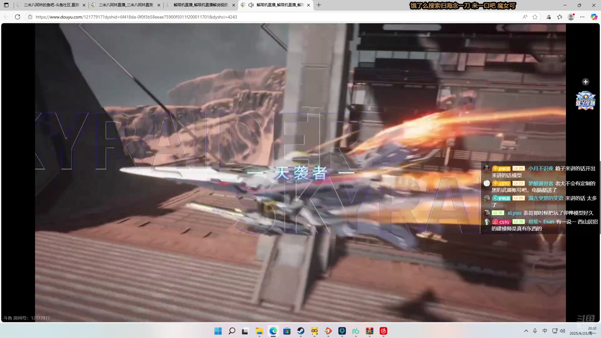Click the microphone tray icon

pyautogui.click(x=535, y=331)
